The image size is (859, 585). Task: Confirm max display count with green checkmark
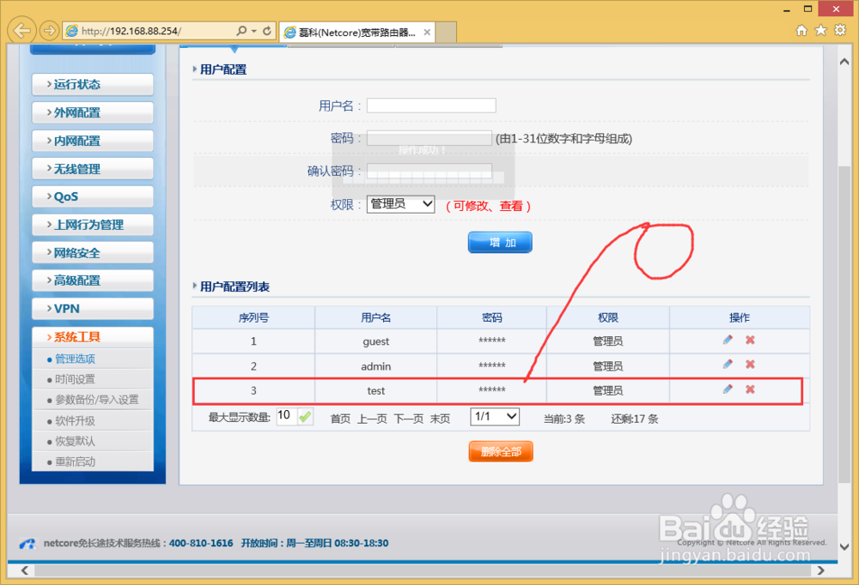305,417
